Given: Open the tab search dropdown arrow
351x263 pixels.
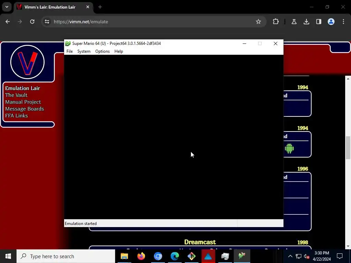Looking at the screenshot, I should tap(7, 7).
